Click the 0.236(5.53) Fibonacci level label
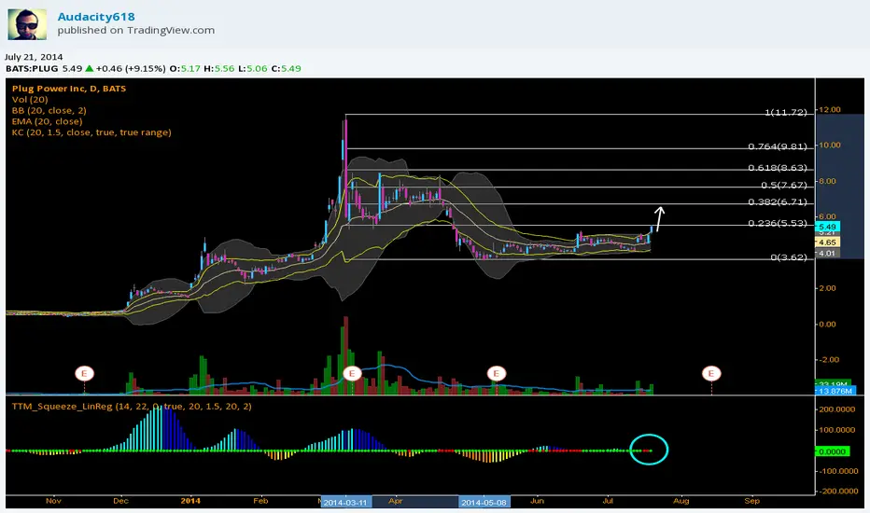870x513 pixels. pos(778,223)
